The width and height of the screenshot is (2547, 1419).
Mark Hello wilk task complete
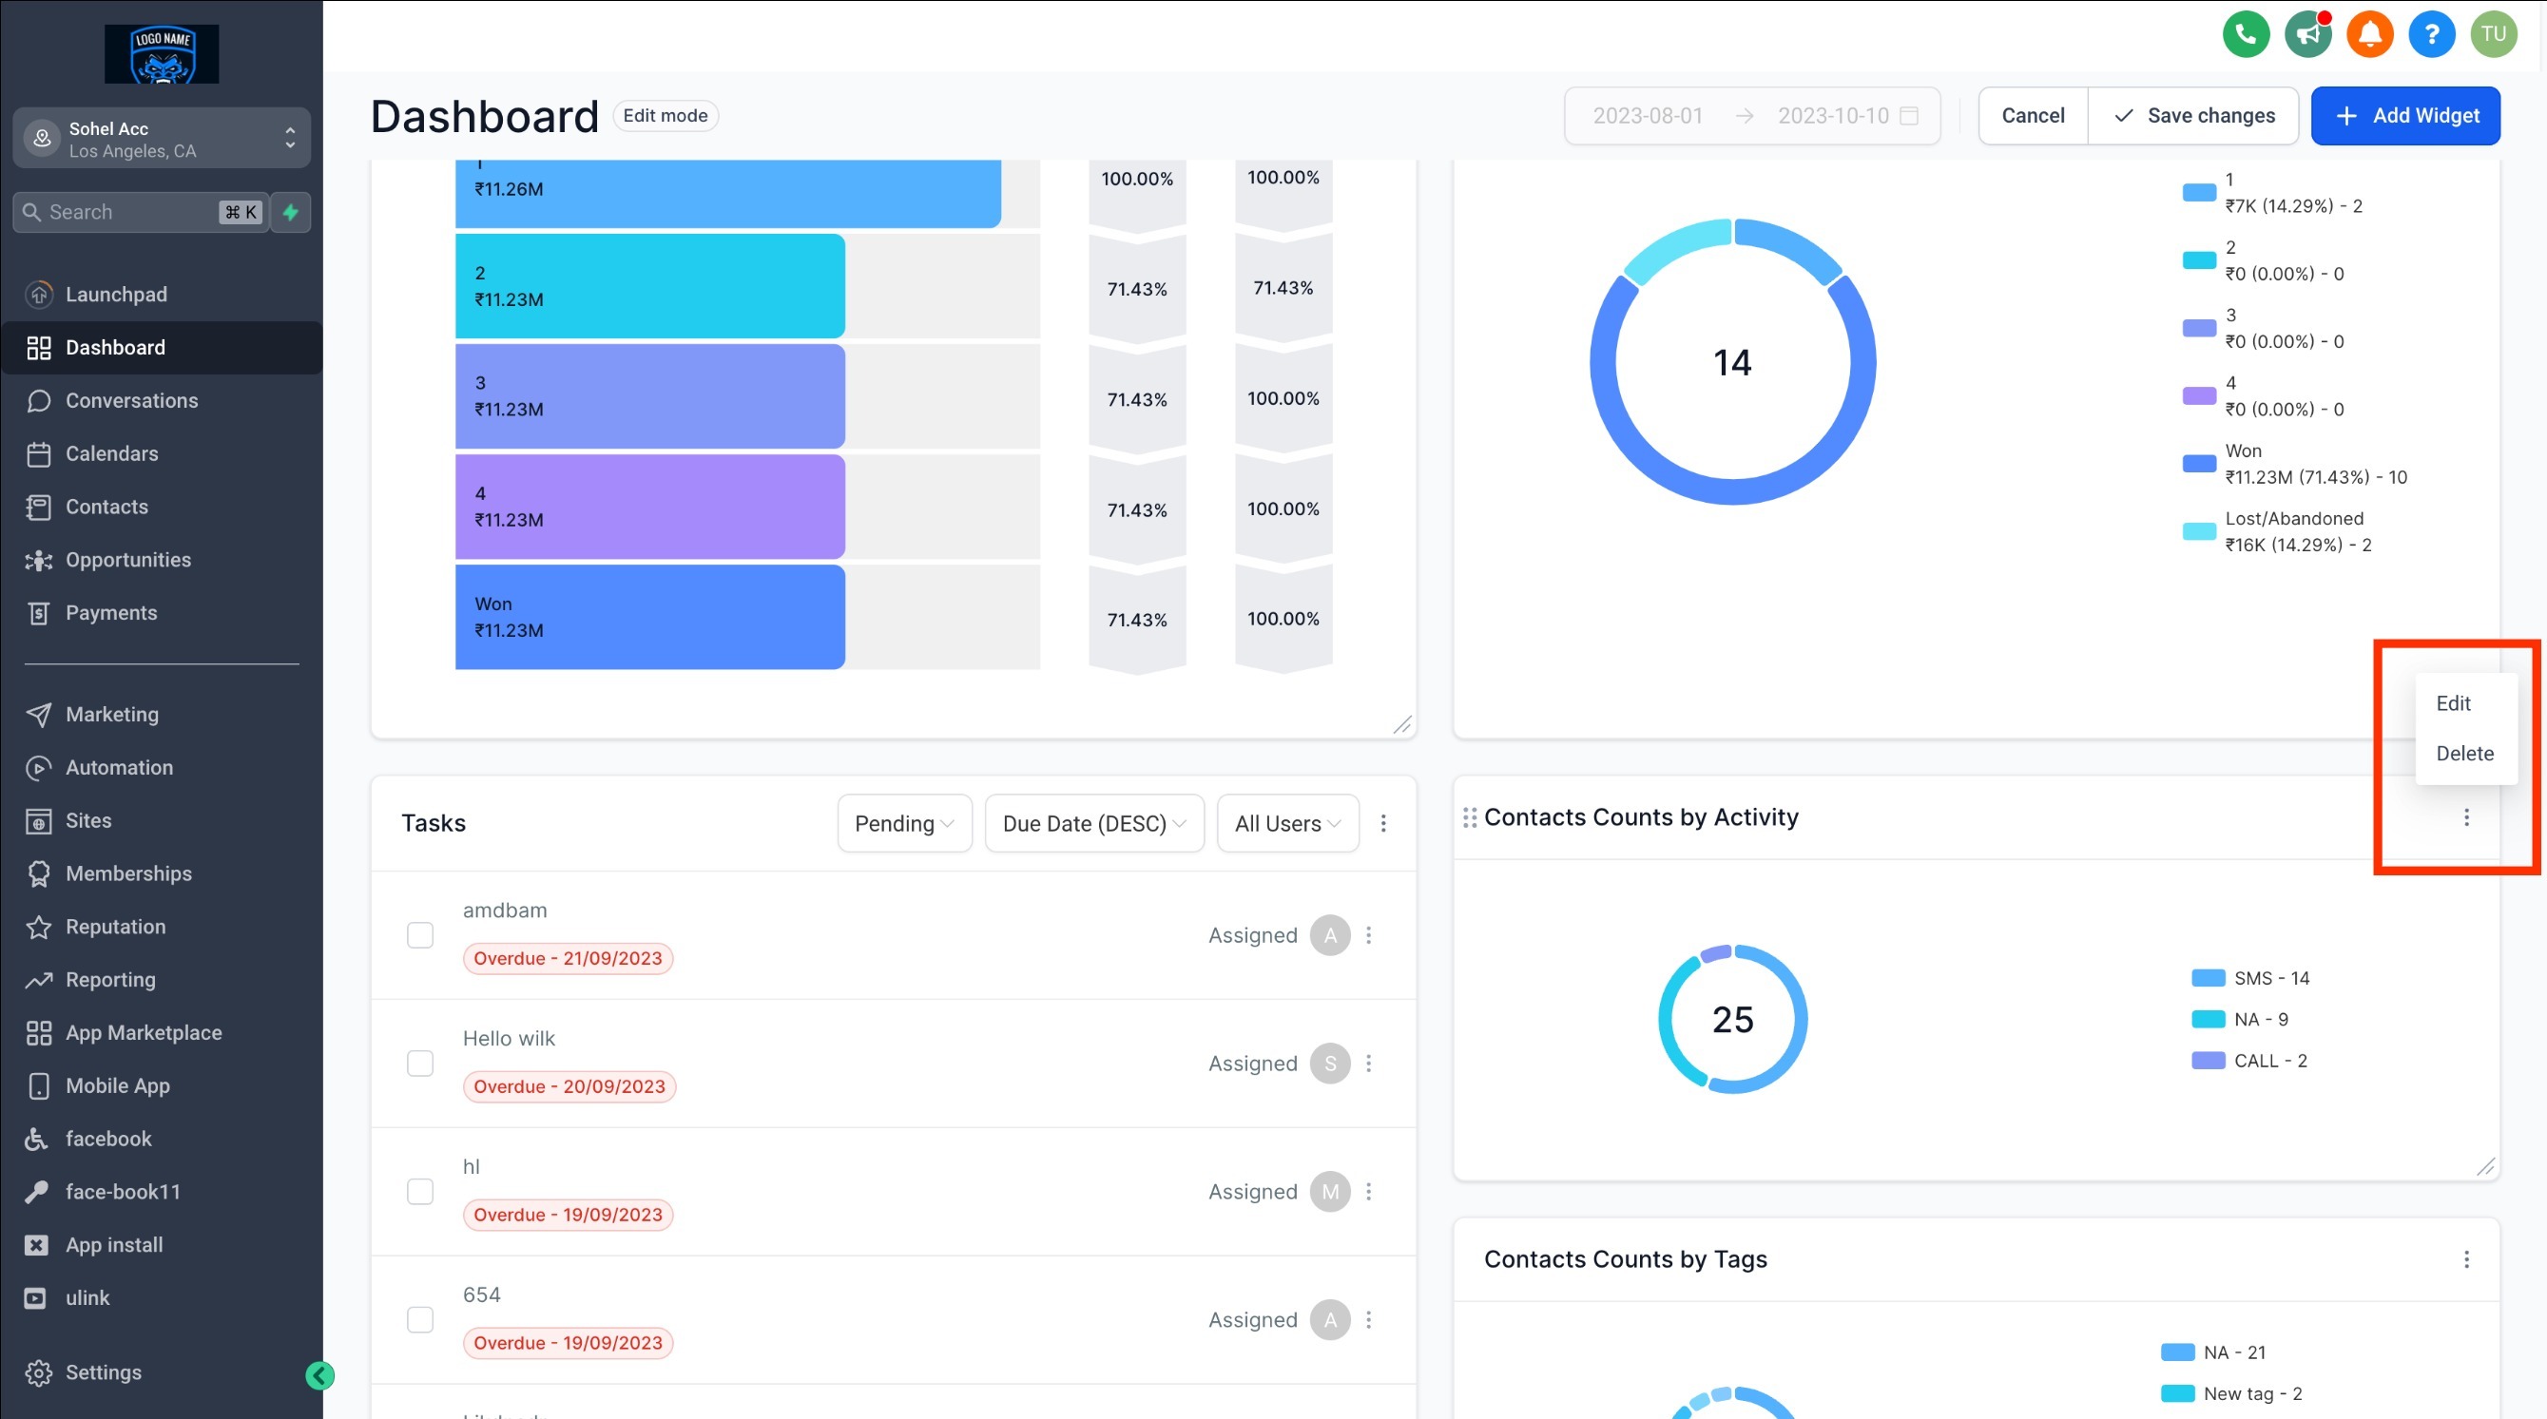coord(420,1064)
